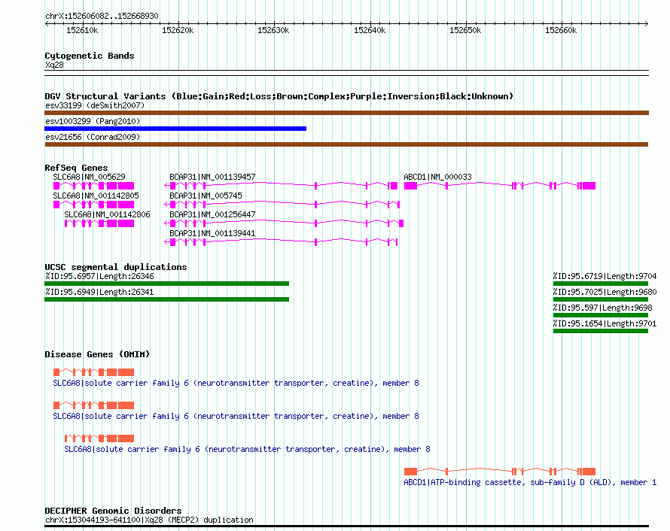Select the magenta gene model under SLC6A8|NM_001142806
This screenshot has width=670, height=531.
[99, 223]
